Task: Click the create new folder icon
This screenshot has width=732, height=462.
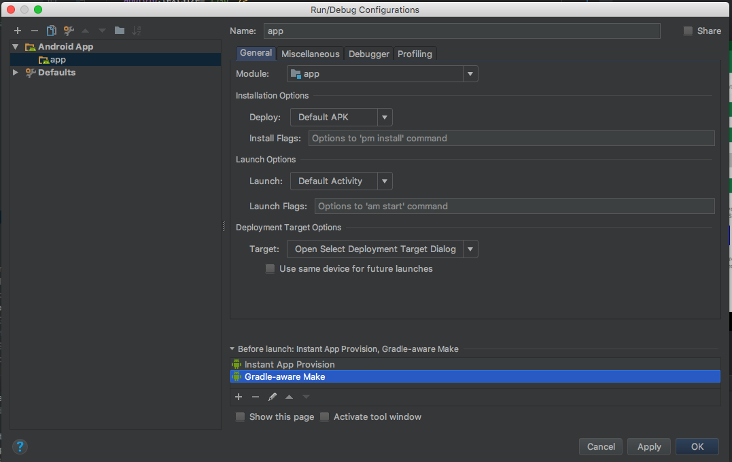Action: [x=120, y=31]
